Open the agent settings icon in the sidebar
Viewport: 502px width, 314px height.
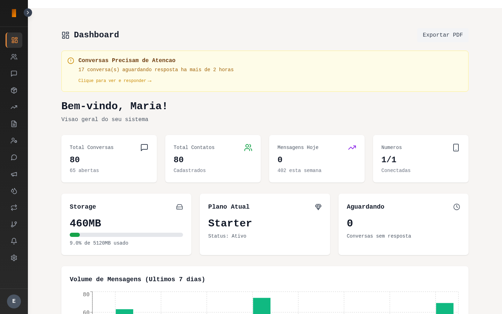pos(14,141)
